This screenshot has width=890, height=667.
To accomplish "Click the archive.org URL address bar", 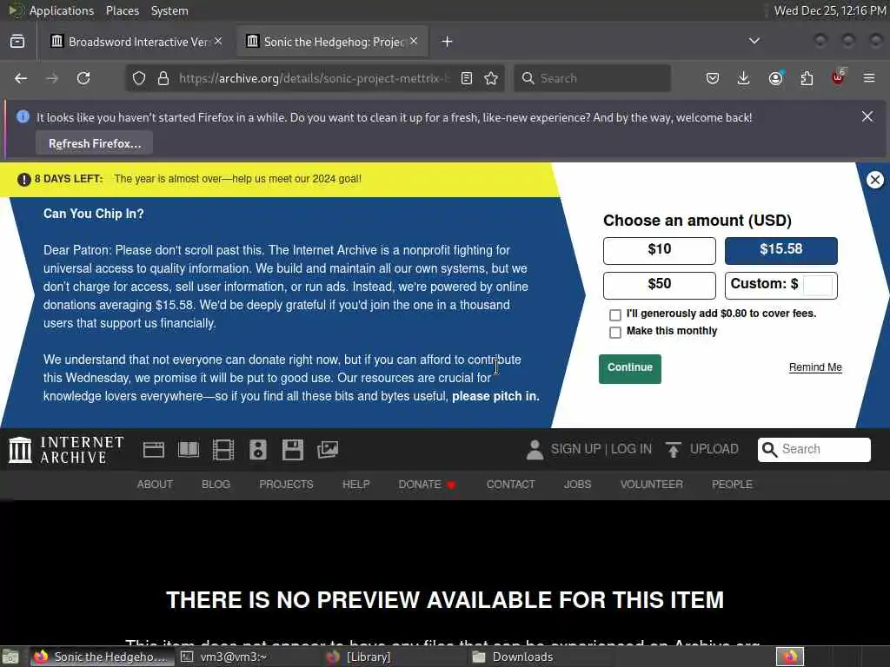I will 313,78.
